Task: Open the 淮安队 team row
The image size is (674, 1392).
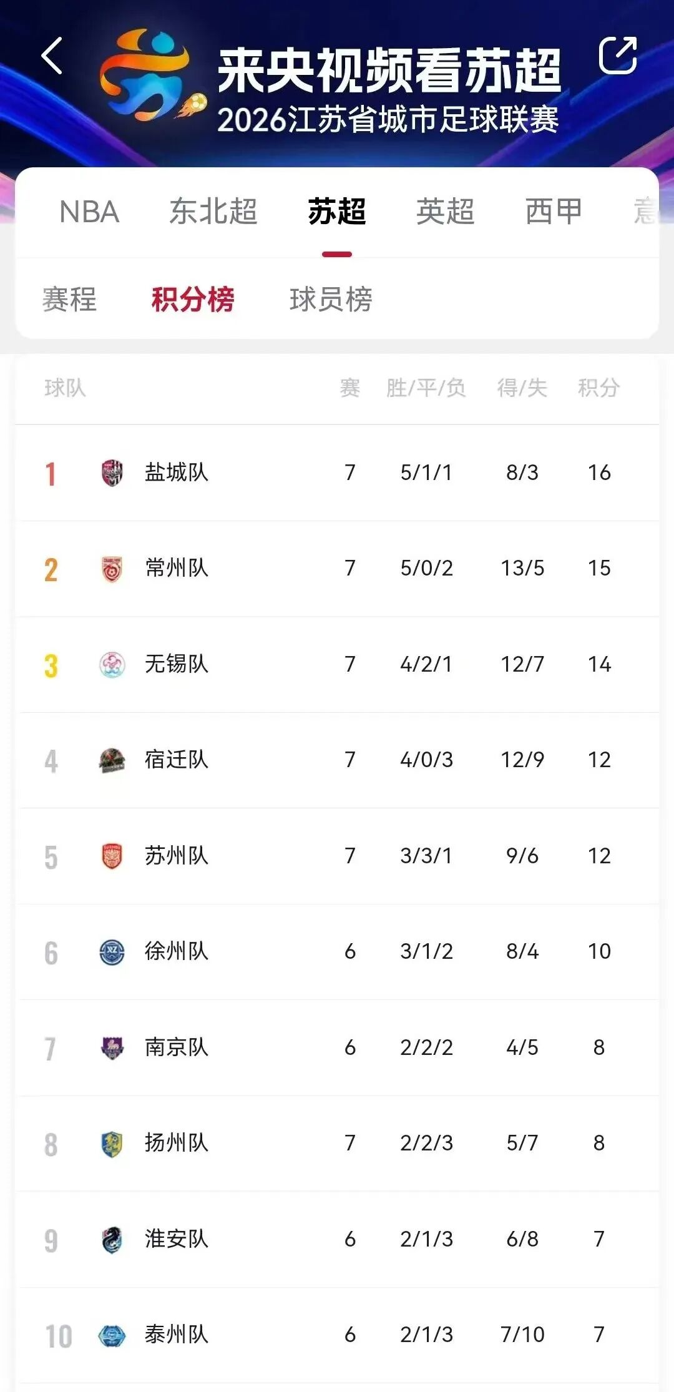Action: click(x=337, y=1240)
